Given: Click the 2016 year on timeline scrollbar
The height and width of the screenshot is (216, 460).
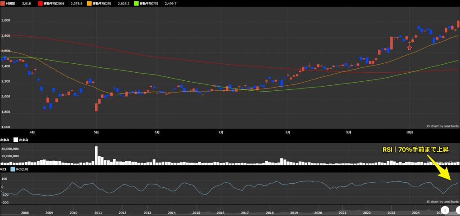Looking at the screenshot, I should (x=220, y=213).
